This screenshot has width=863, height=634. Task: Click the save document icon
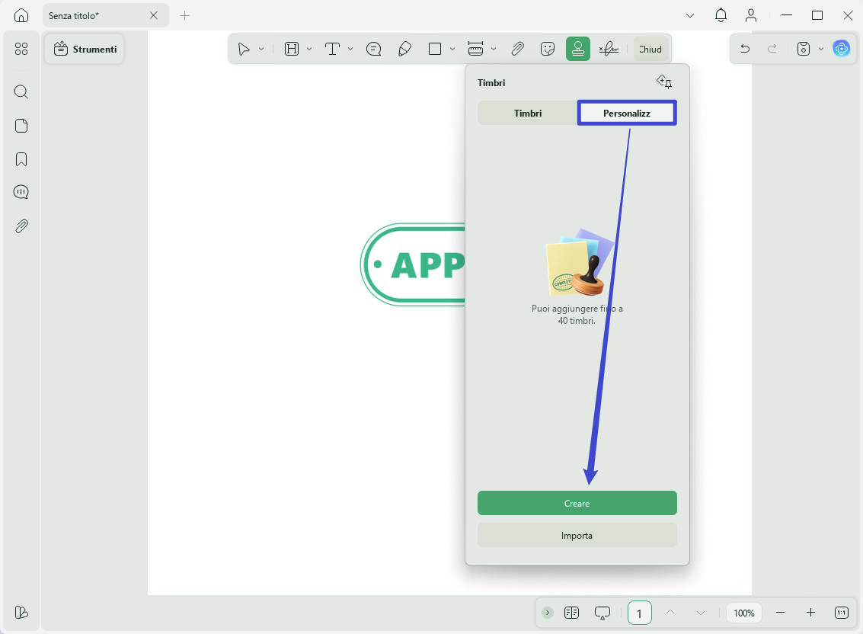click(x=804, y=49)
